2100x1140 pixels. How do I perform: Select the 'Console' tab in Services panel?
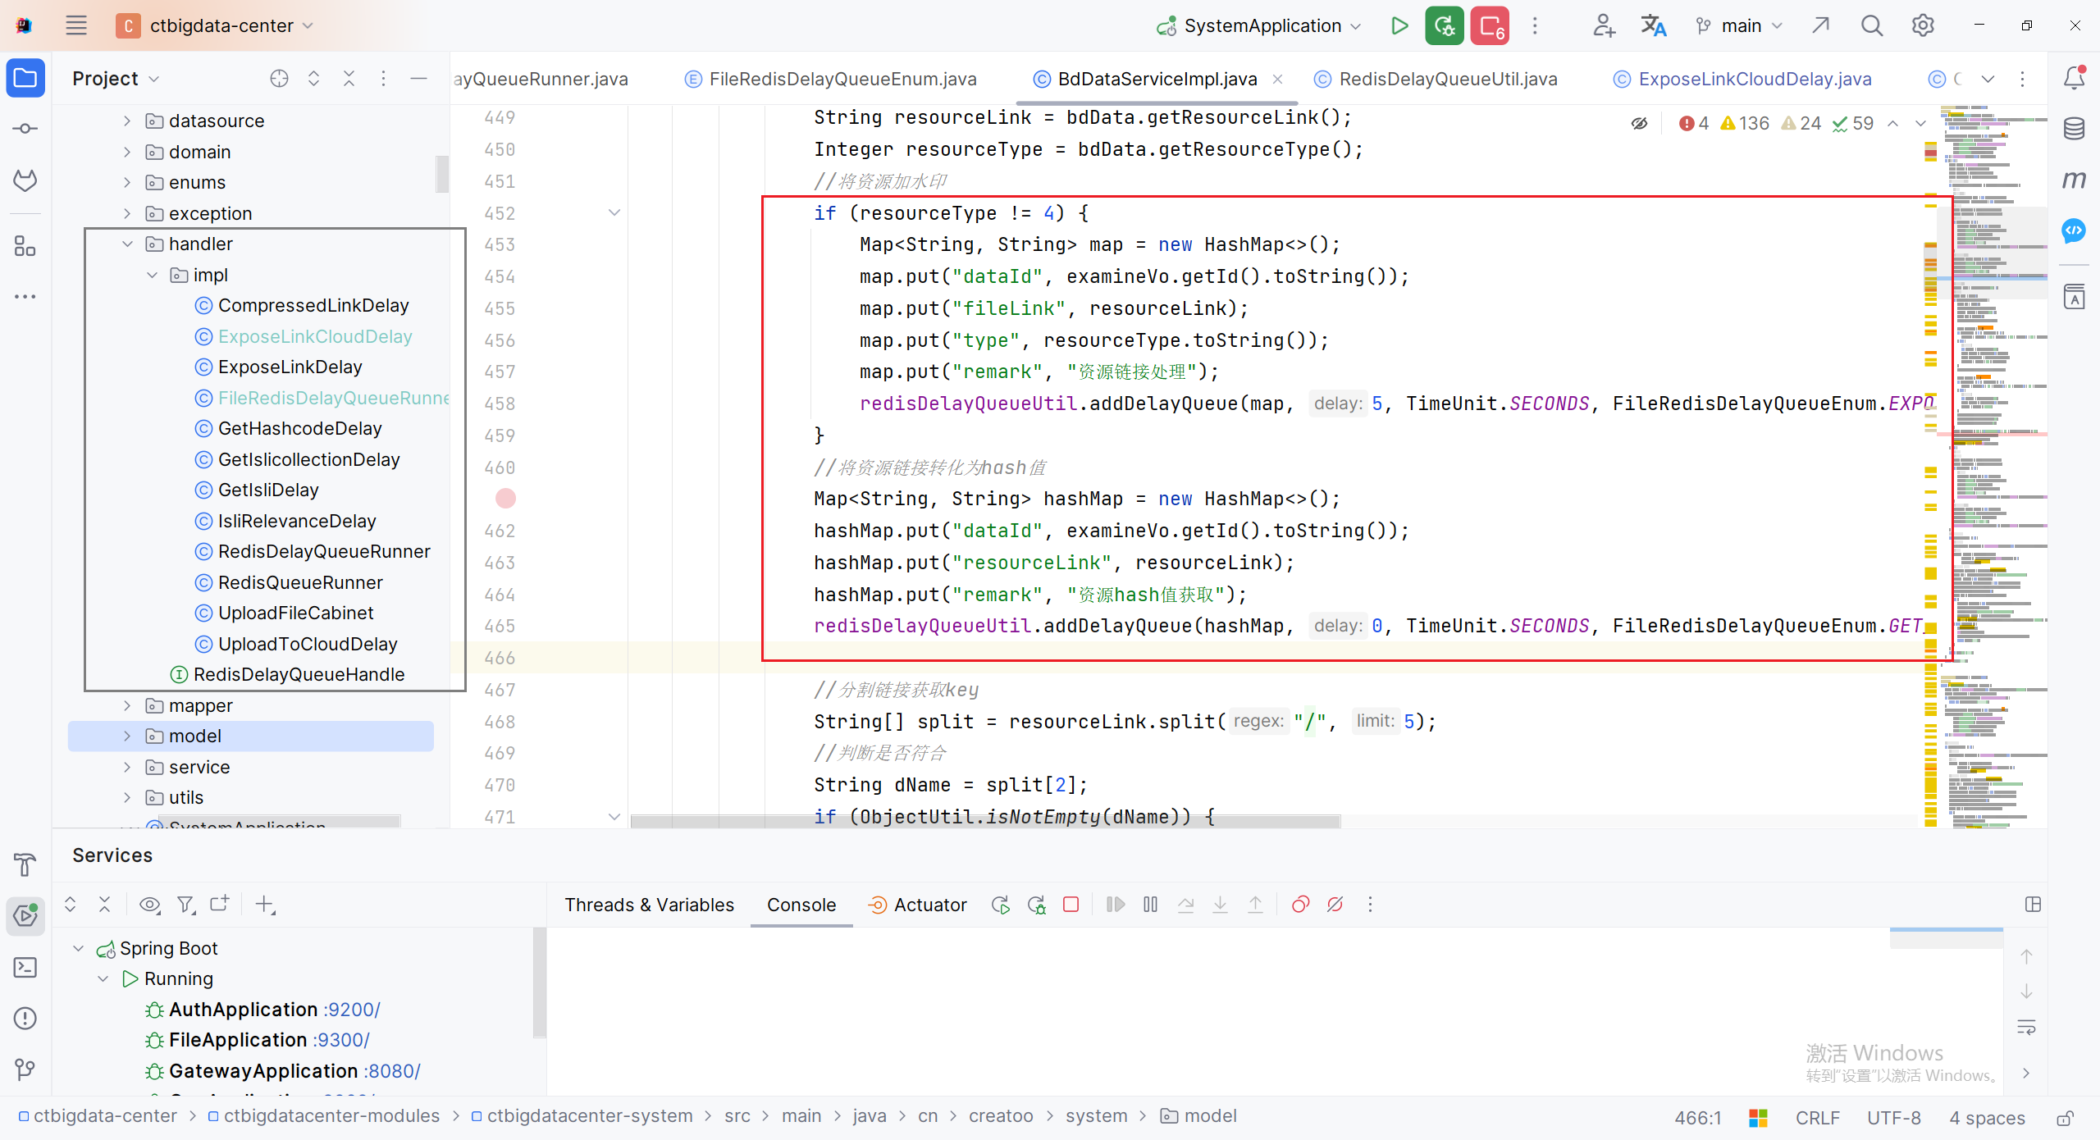(799, 904)
